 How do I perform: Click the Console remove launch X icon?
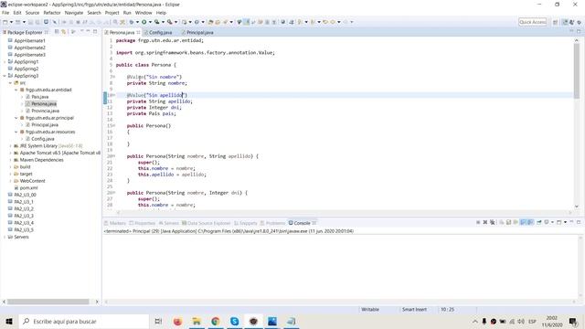pos(485,222)
